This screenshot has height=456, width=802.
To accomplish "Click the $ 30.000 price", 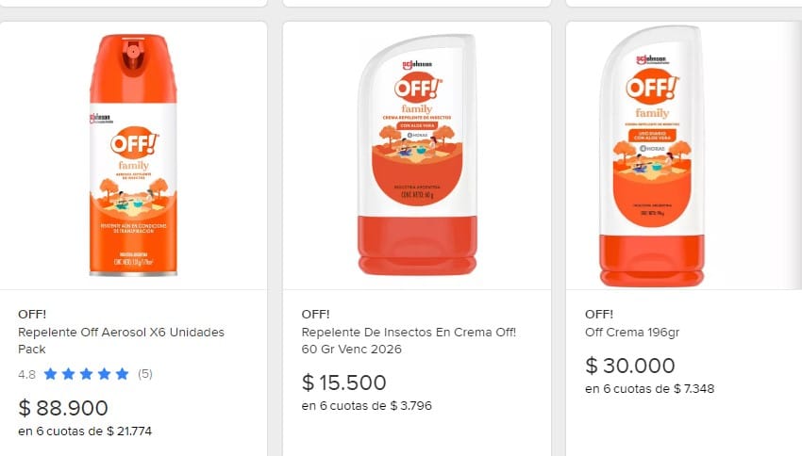I will pos(630,366).
